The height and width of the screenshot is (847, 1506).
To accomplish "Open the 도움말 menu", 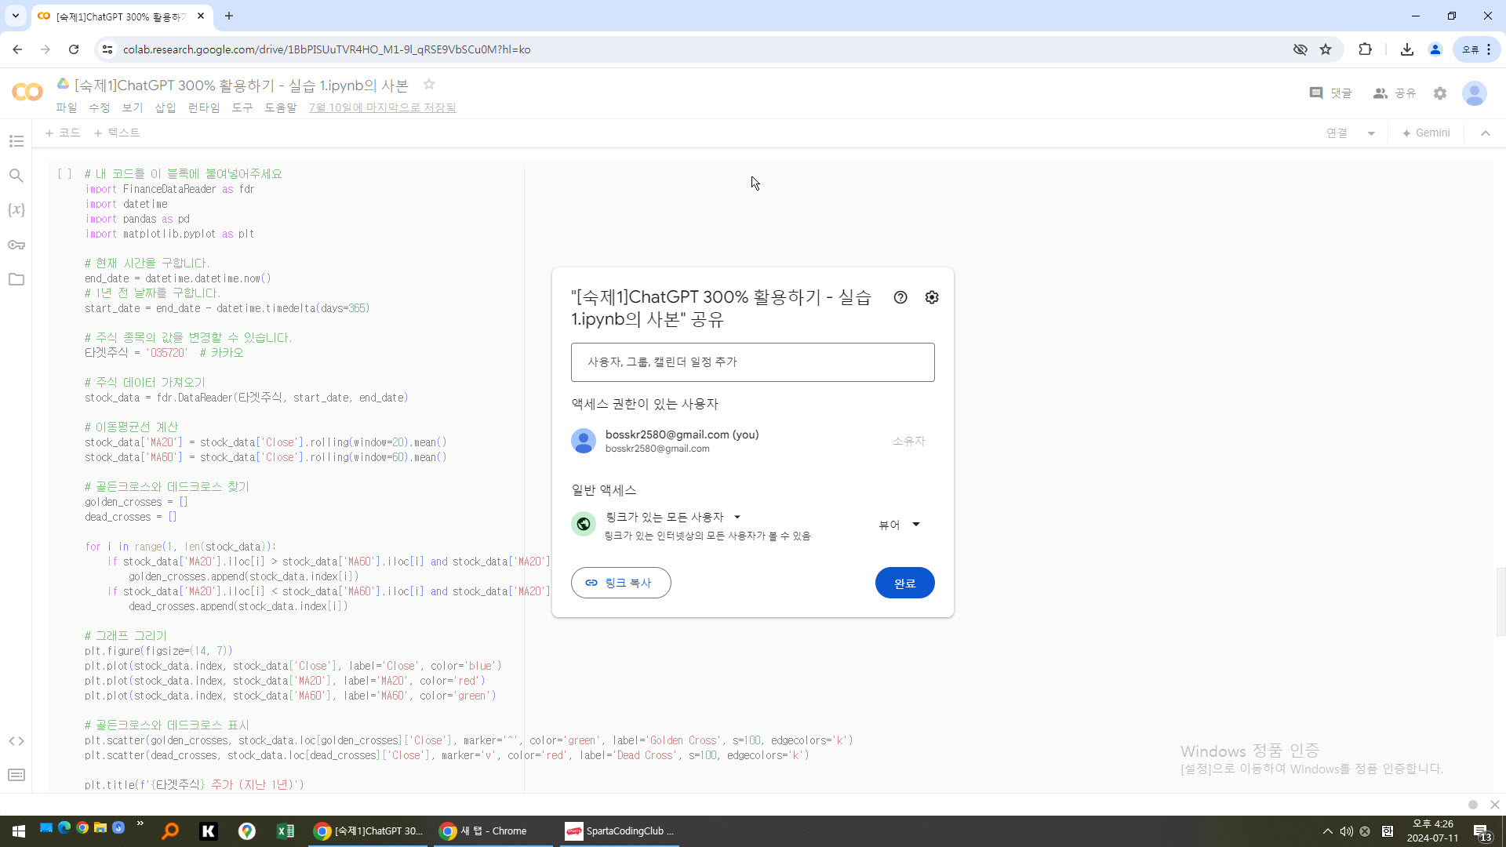I will 281,107.
